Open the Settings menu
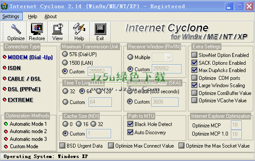255x161 pixels. click(11, 16)
